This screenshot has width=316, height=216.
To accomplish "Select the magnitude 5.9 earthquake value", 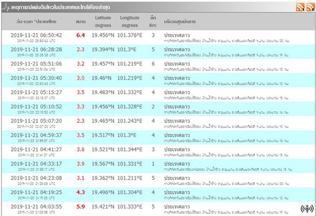I will [x=80, y=207].
